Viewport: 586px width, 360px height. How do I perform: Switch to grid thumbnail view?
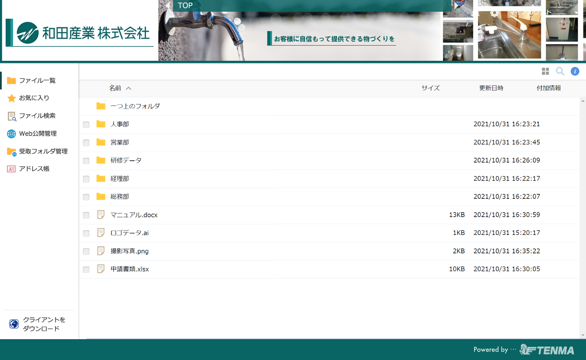pyautogui.click(x=545, y=72)
